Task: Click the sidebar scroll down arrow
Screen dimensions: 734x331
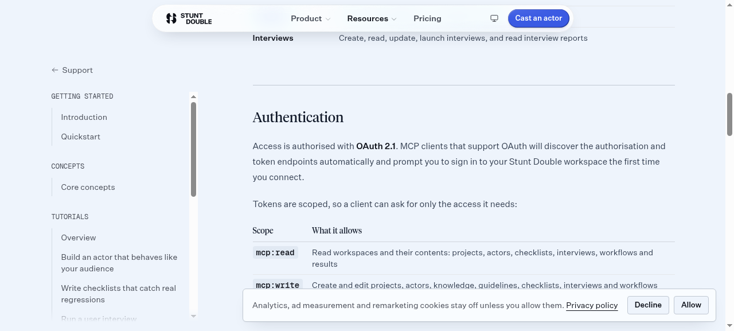Action: pyautogui.click(x=193, y=316)
